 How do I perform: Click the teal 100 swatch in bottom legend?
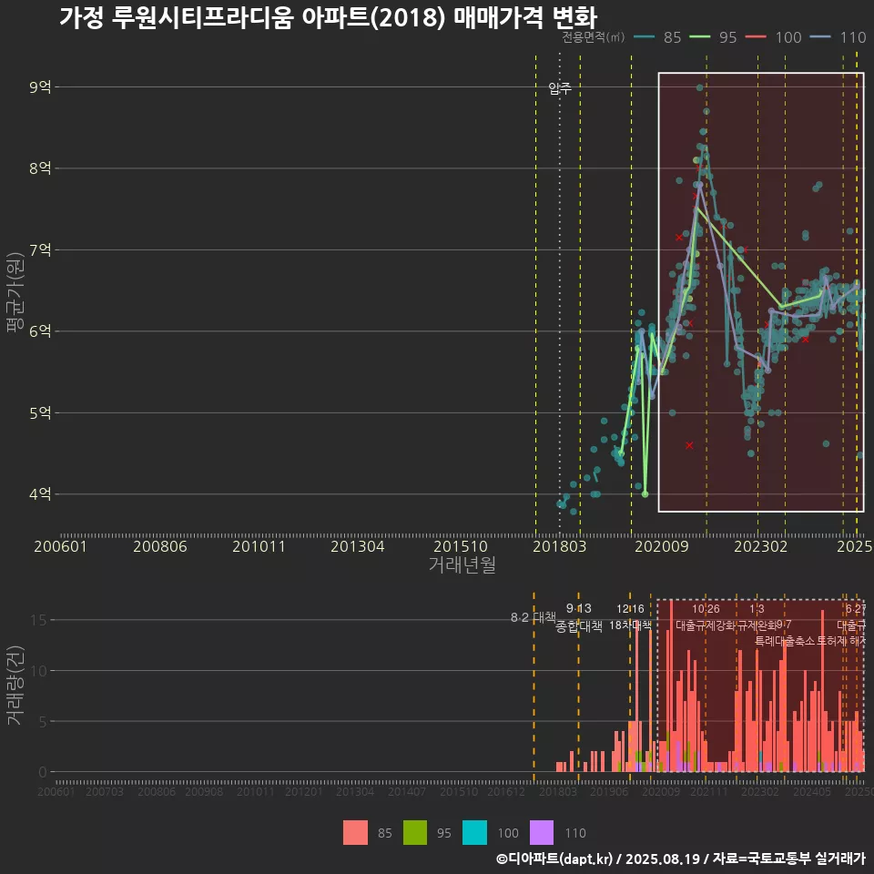click(474, 833)
